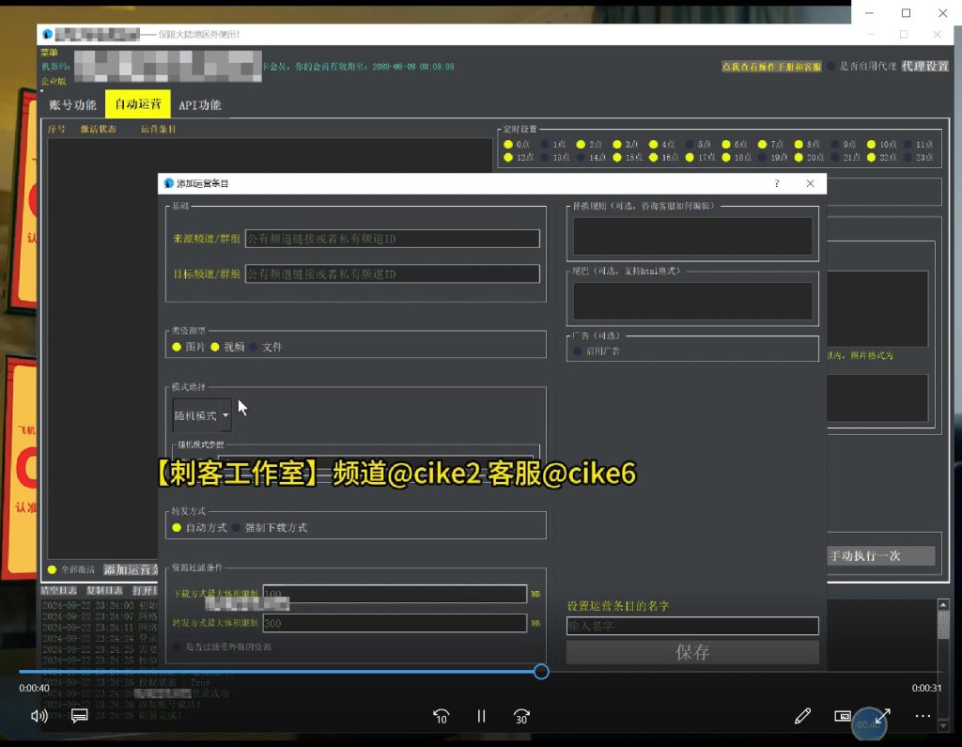The image size is (962, 747).
Task: Click the ? help icon in 添加运营条目 dialog
Action: (776, 184)
